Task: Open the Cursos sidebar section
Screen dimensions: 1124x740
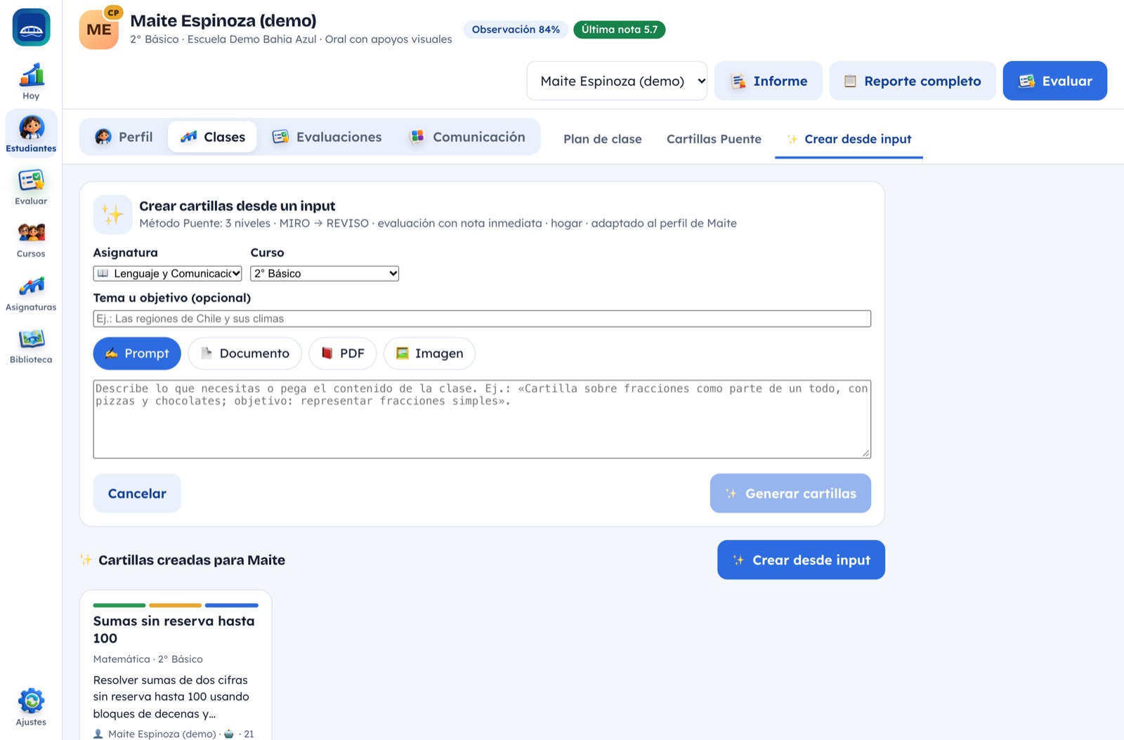Action: (31, 239)
